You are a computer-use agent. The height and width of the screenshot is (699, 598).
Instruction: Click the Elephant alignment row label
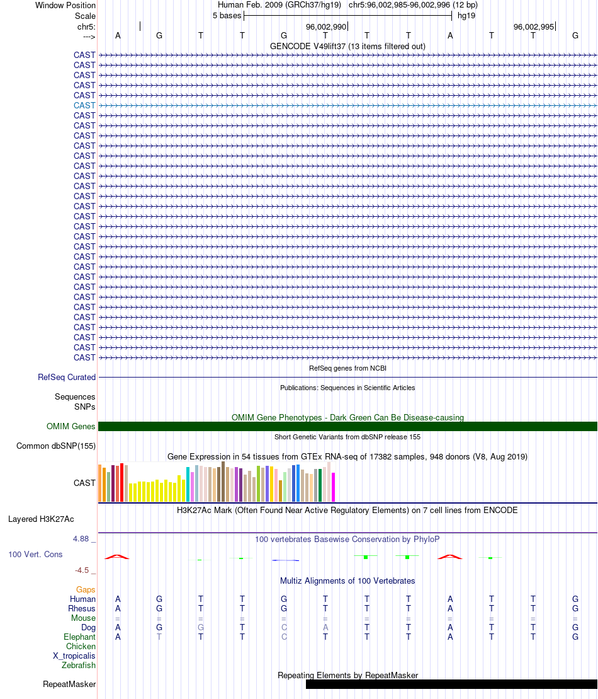80,637
